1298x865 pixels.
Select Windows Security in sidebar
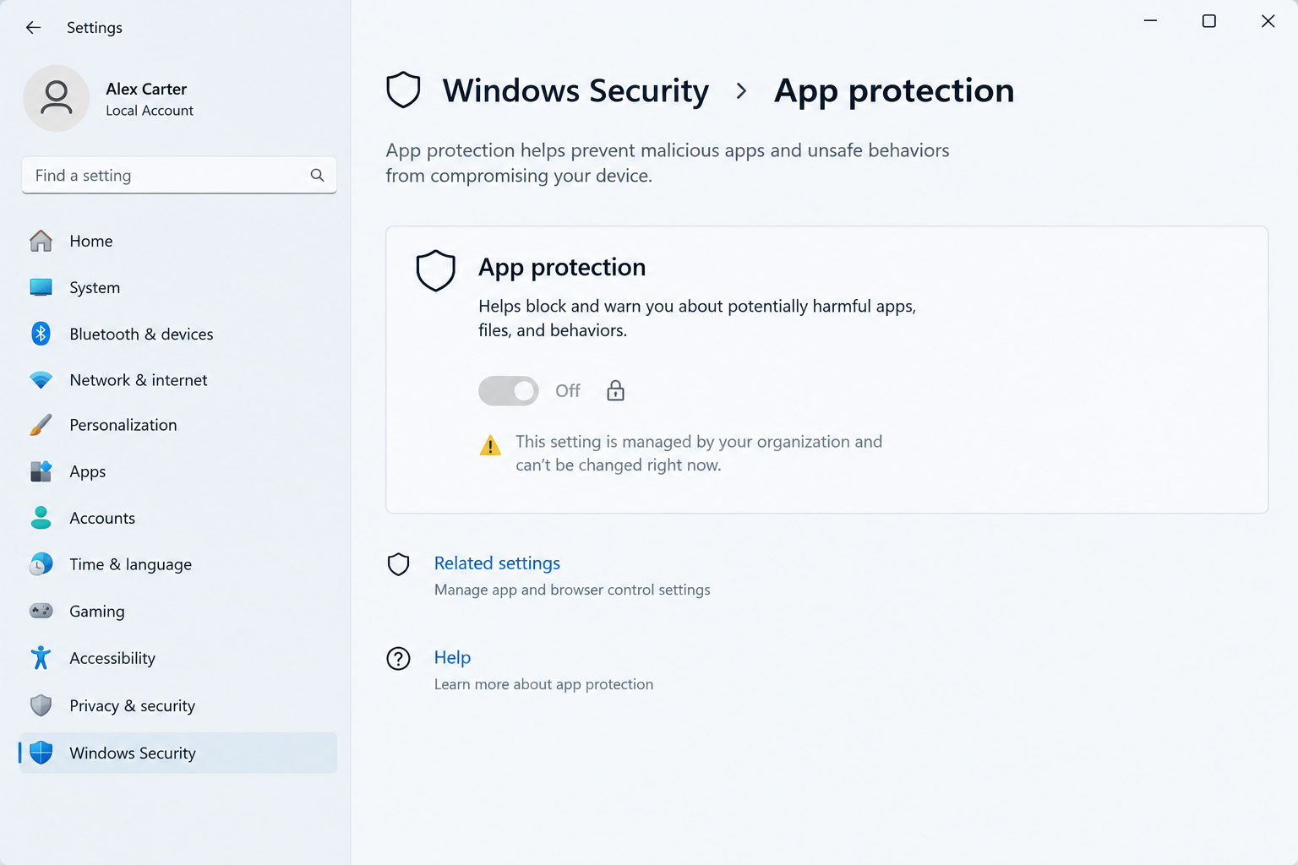pyautogui.click(x=178, y=753)
